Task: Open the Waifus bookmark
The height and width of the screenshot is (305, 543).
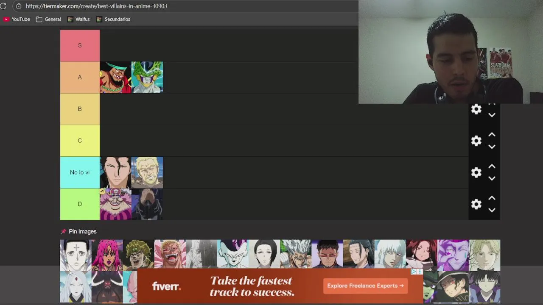Action: coord(78,19)
